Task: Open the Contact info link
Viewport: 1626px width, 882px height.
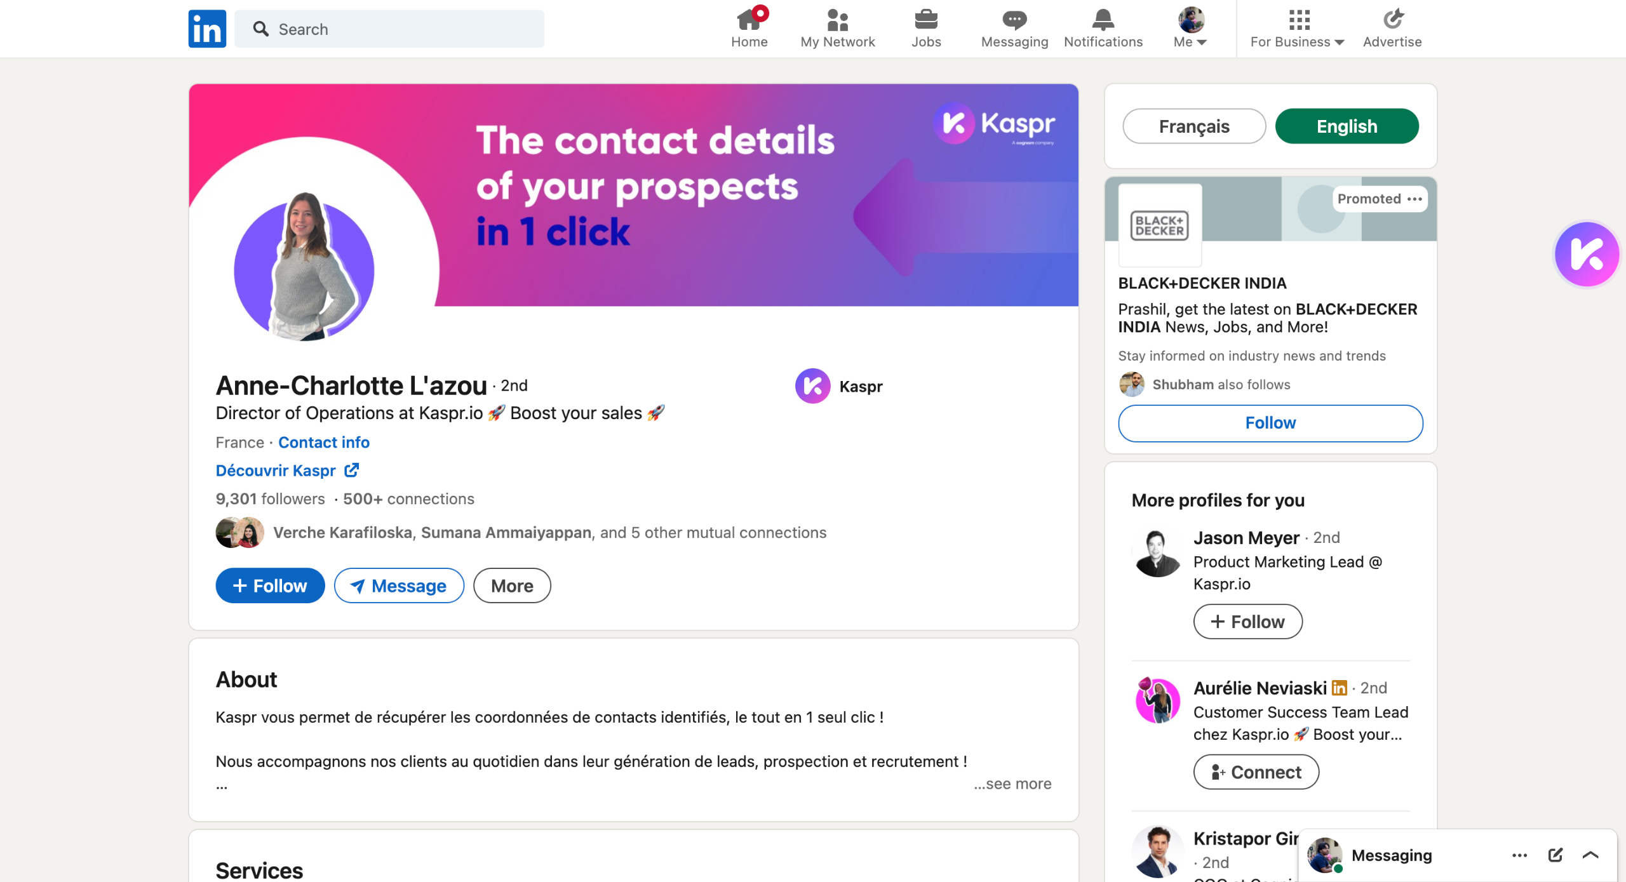Action: 324,442
